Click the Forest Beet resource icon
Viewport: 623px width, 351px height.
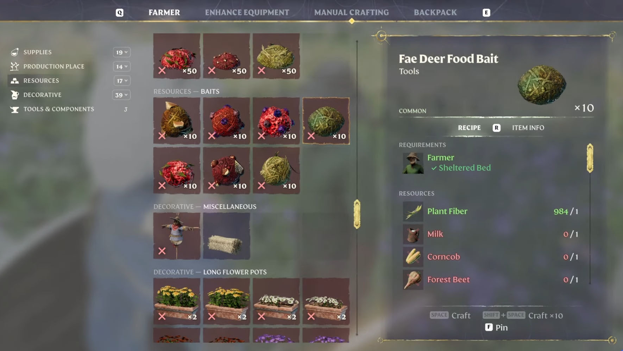click(x=413, y=280)
